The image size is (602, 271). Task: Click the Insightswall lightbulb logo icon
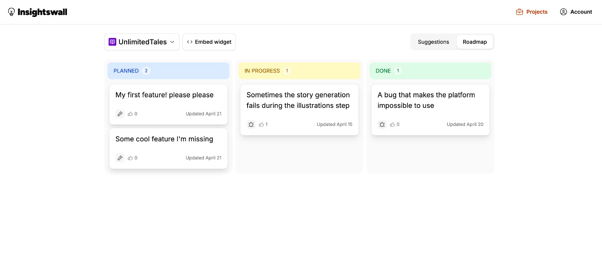click(12, 12)
